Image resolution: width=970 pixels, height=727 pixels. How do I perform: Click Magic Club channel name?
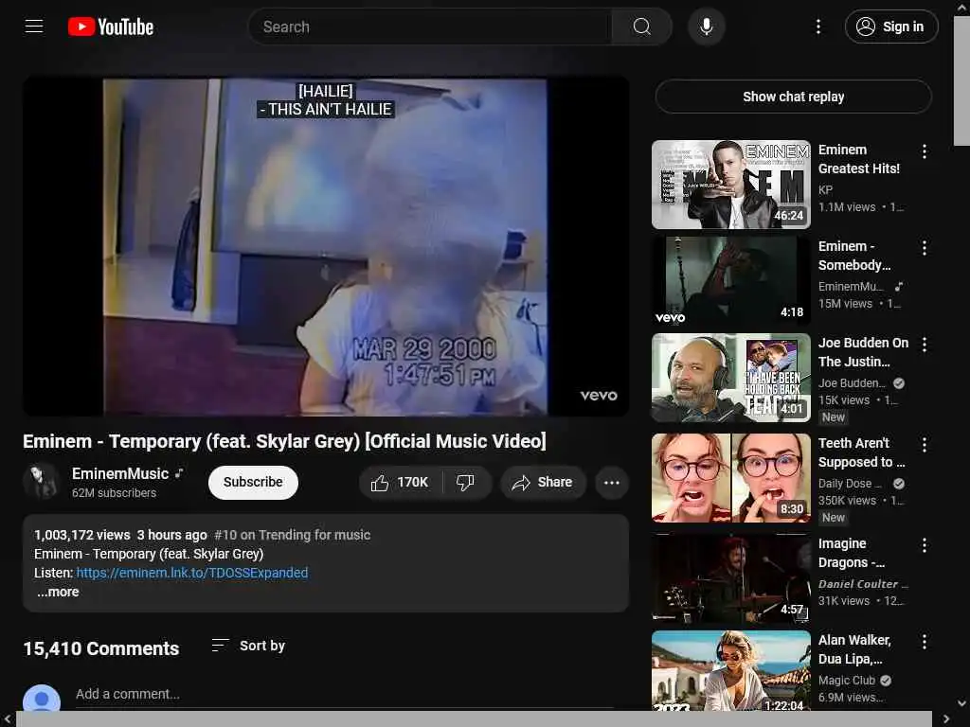[846, 680]
